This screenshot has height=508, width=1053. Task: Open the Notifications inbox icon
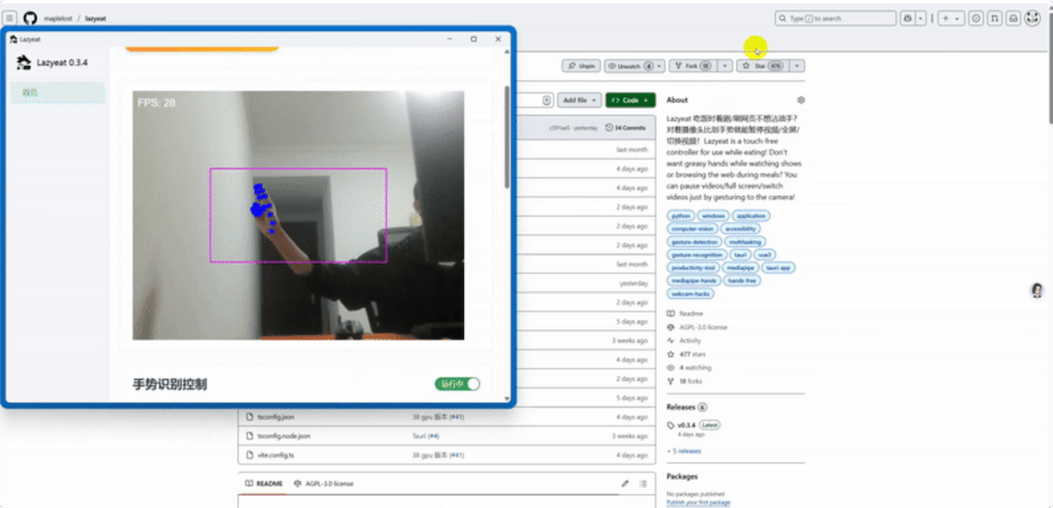point(1013,18)
